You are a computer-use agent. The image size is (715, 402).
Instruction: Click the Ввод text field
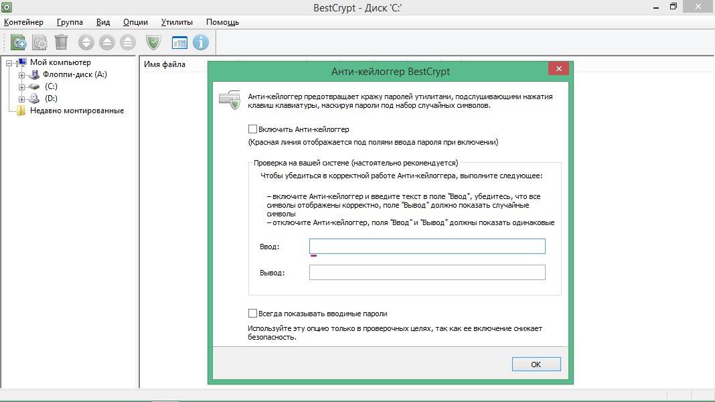(x=427, y=247)
